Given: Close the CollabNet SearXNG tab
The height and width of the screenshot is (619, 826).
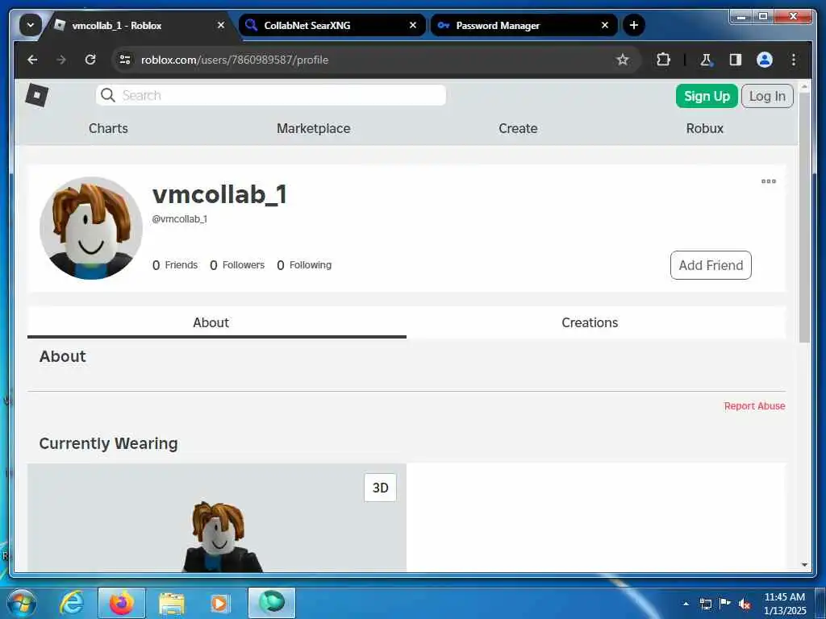Looking at the screenshot, I should click(413, 25).
